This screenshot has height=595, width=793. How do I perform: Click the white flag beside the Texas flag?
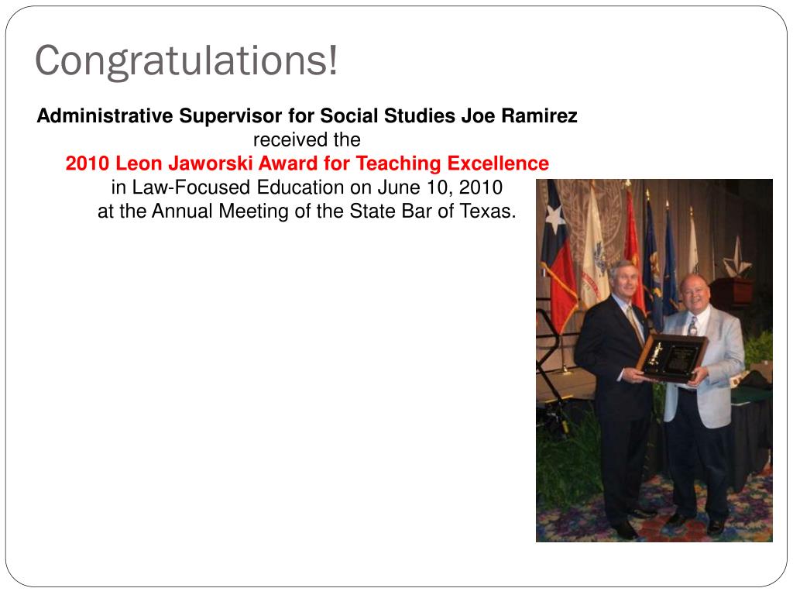pos(594,253)
